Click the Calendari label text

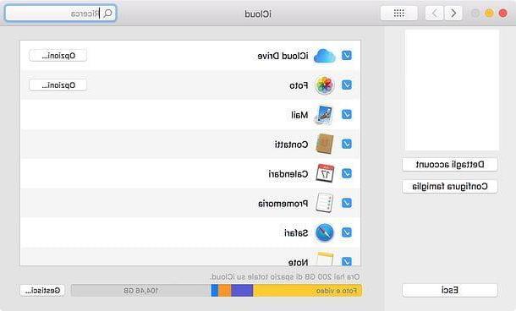pyautogui.click(x=288, y=174)
